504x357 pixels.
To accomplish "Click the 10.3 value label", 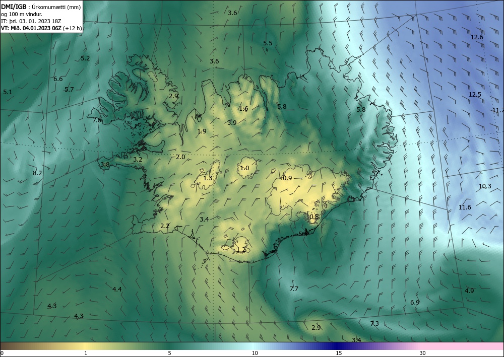I will [x=485, y=186].
